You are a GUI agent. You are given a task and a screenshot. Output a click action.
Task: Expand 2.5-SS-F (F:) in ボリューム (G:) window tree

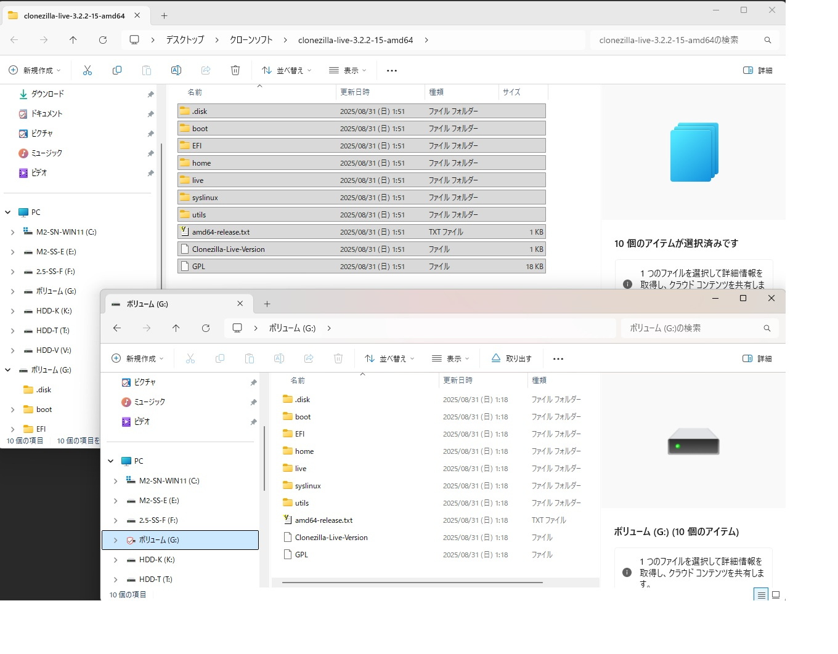[116, 520]
